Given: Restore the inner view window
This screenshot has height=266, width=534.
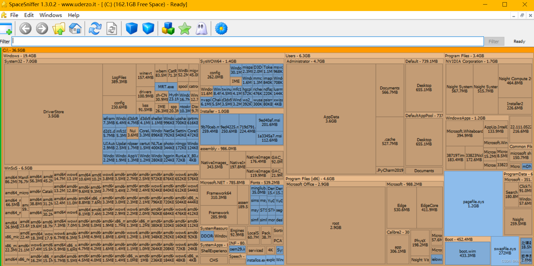Looking at the screenshot, I should click(522, 16).
